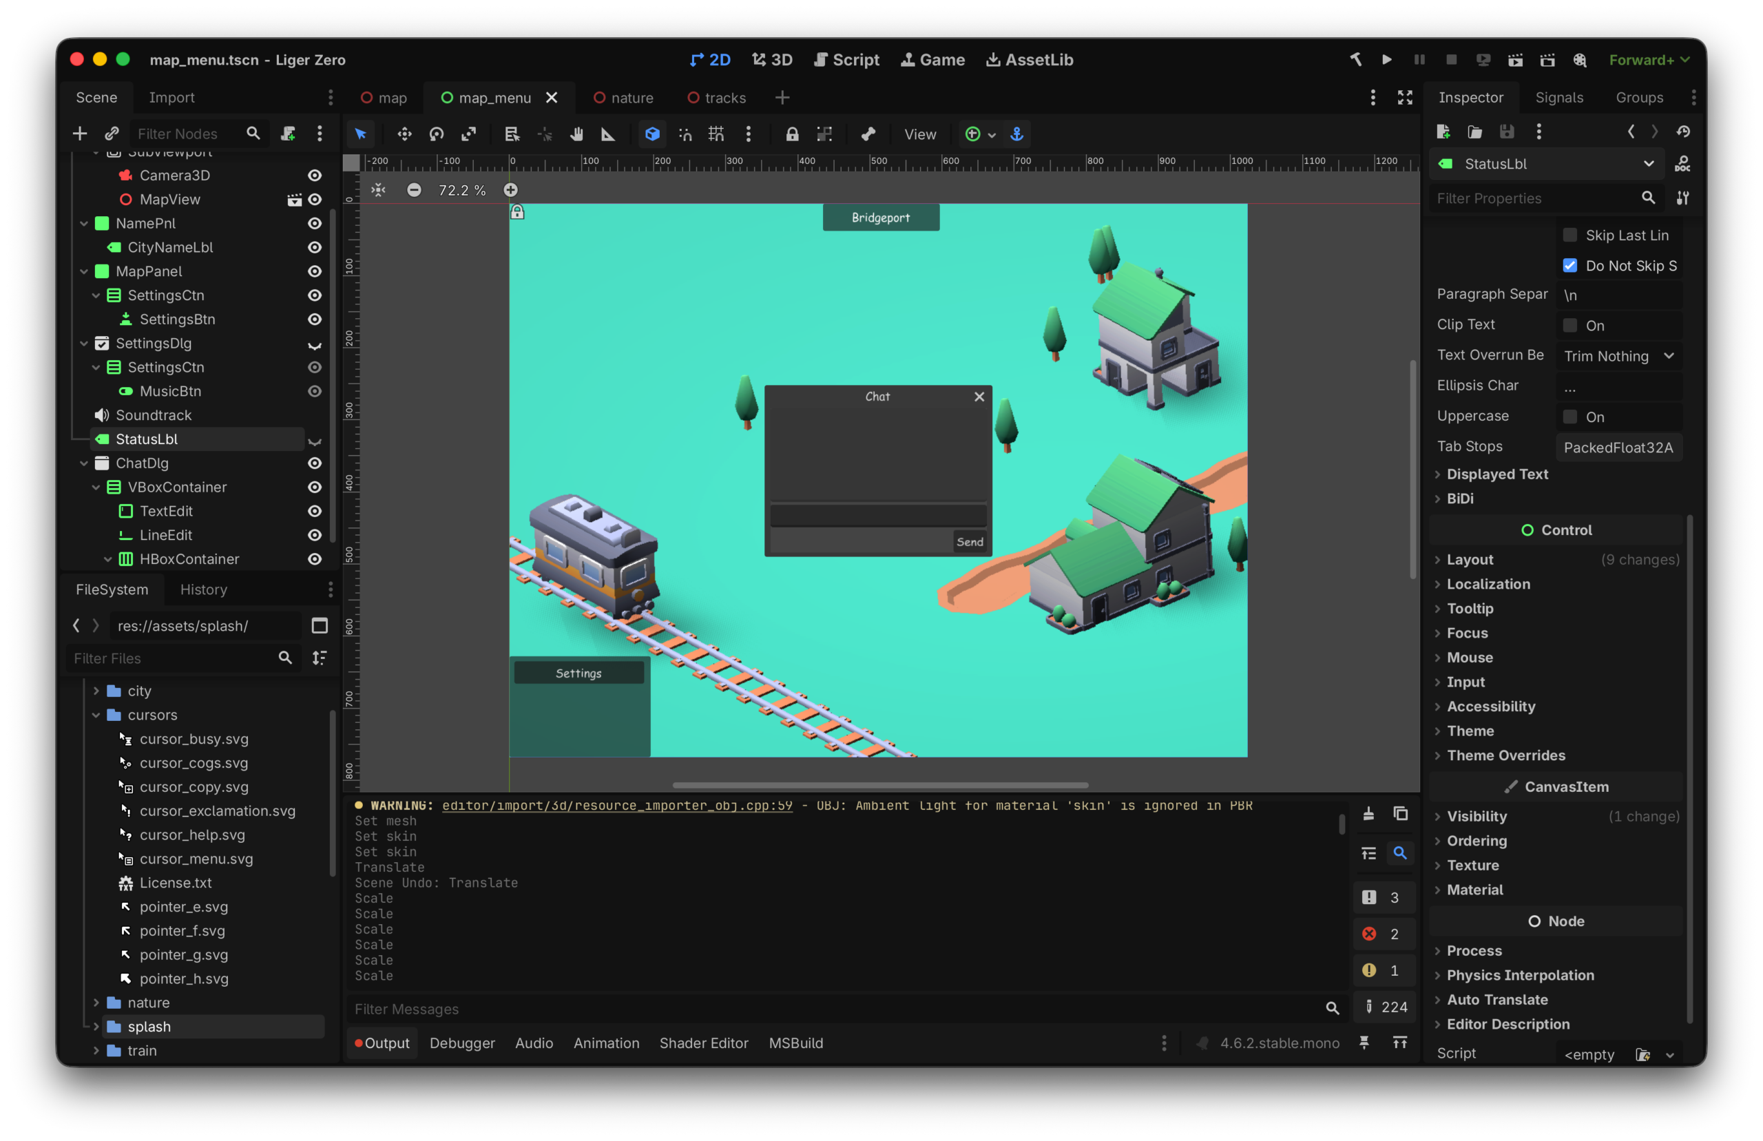This screenshot has width=1763, height=1141.
Task: Select the Move mode tool
Action: click(404, 134)
